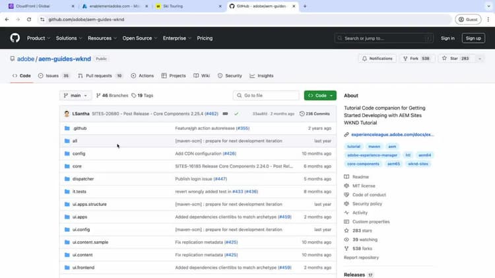
Task: Click Sign in link
Action: [x=447, y=38]
